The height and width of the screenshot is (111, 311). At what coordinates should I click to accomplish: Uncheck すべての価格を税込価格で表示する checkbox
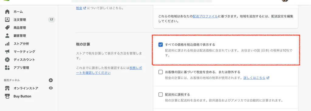pos(161,45)
